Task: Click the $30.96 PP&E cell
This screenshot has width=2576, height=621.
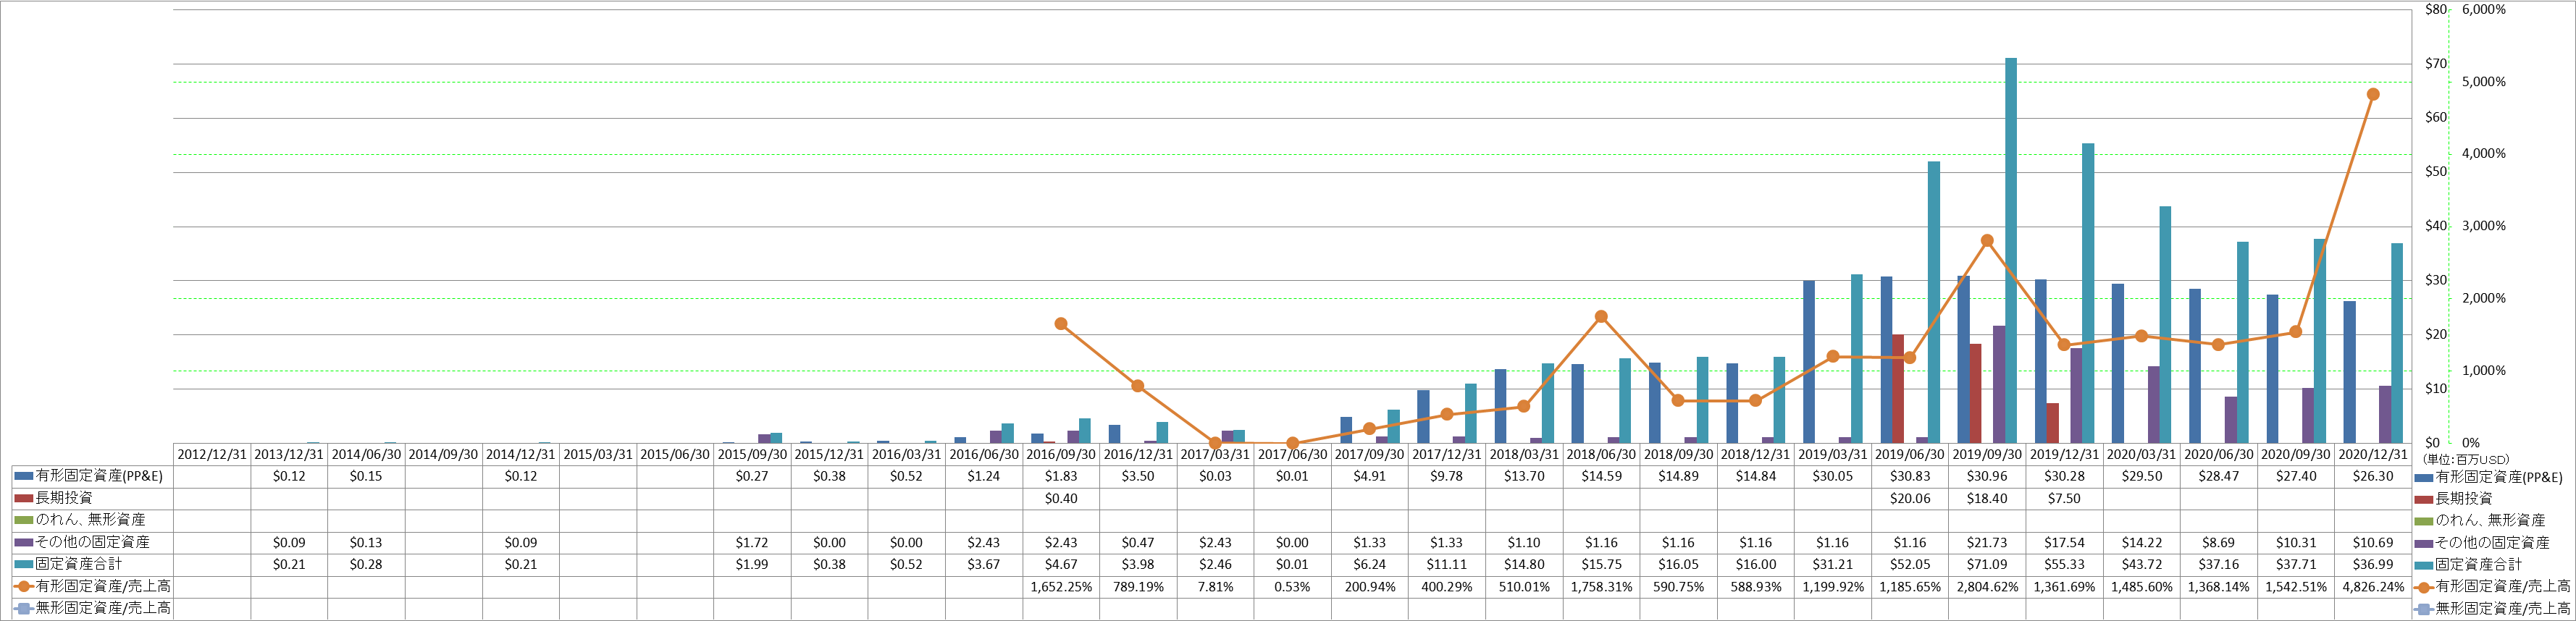Action: (1987, 476)
